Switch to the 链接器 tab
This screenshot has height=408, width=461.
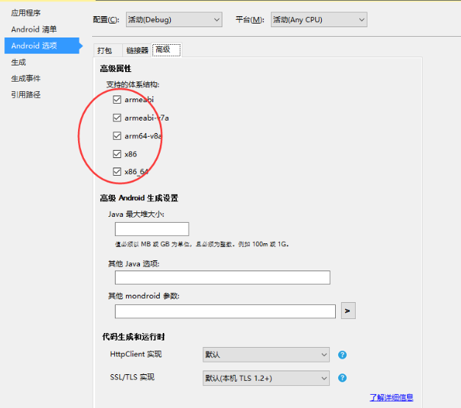click(x=137, y=50)
